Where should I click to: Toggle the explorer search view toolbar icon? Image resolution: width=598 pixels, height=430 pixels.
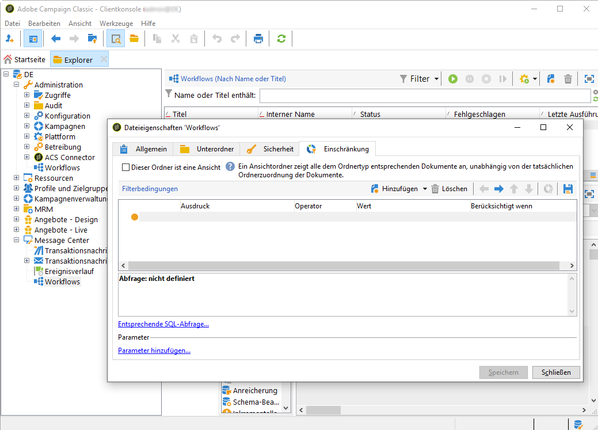116,39
